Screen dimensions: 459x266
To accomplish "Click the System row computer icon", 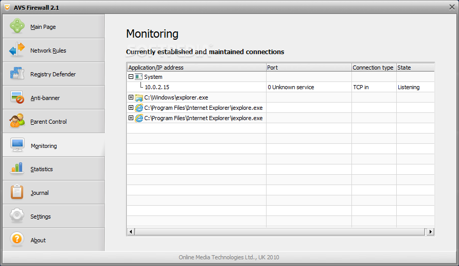I will [x=139, y=77].
